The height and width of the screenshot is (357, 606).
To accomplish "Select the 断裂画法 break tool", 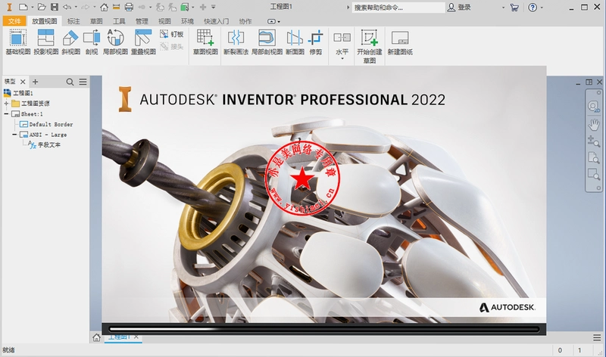I will (236, 42).
